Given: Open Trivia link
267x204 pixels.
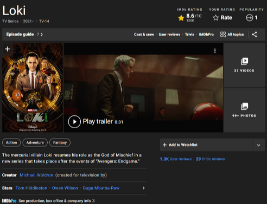Looking at the screenshot, I should click(189, 35).
